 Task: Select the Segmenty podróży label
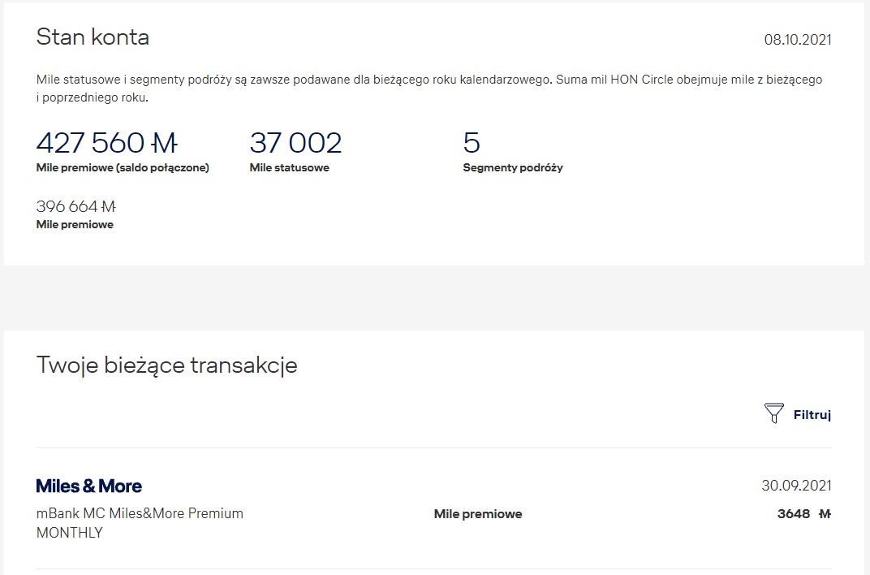coord(513,167)
